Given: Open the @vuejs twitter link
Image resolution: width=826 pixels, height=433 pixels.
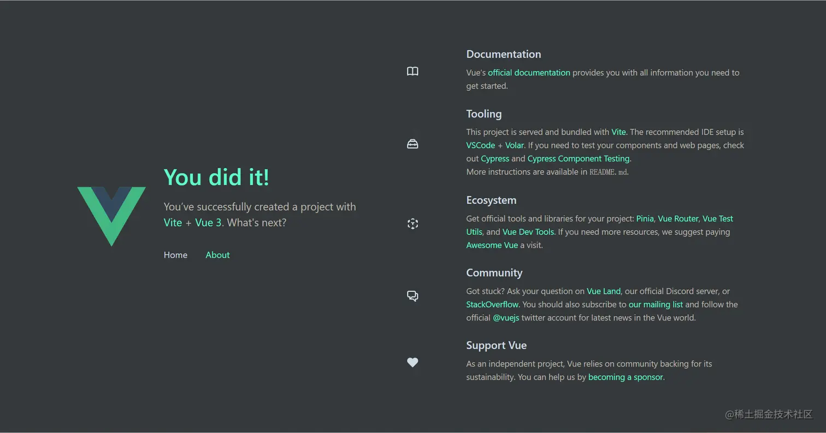Looking at the screenshot, I should coord(506,318).
